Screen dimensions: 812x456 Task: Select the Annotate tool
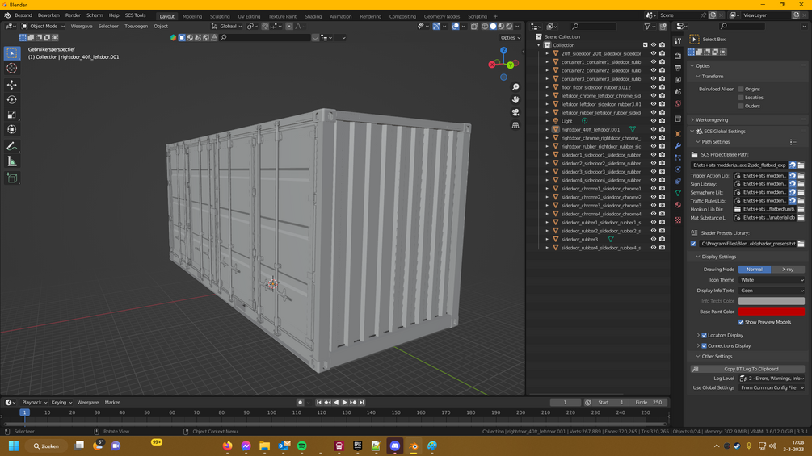tap(12, 147)
